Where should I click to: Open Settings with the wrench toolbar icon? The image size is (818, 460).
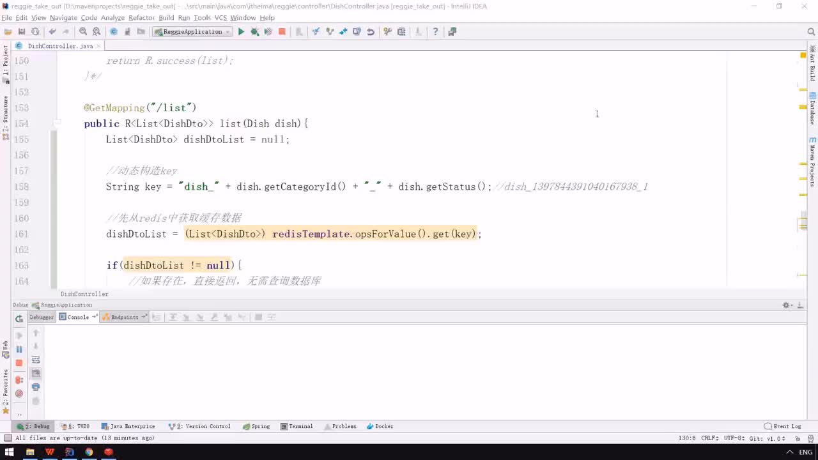387,31
